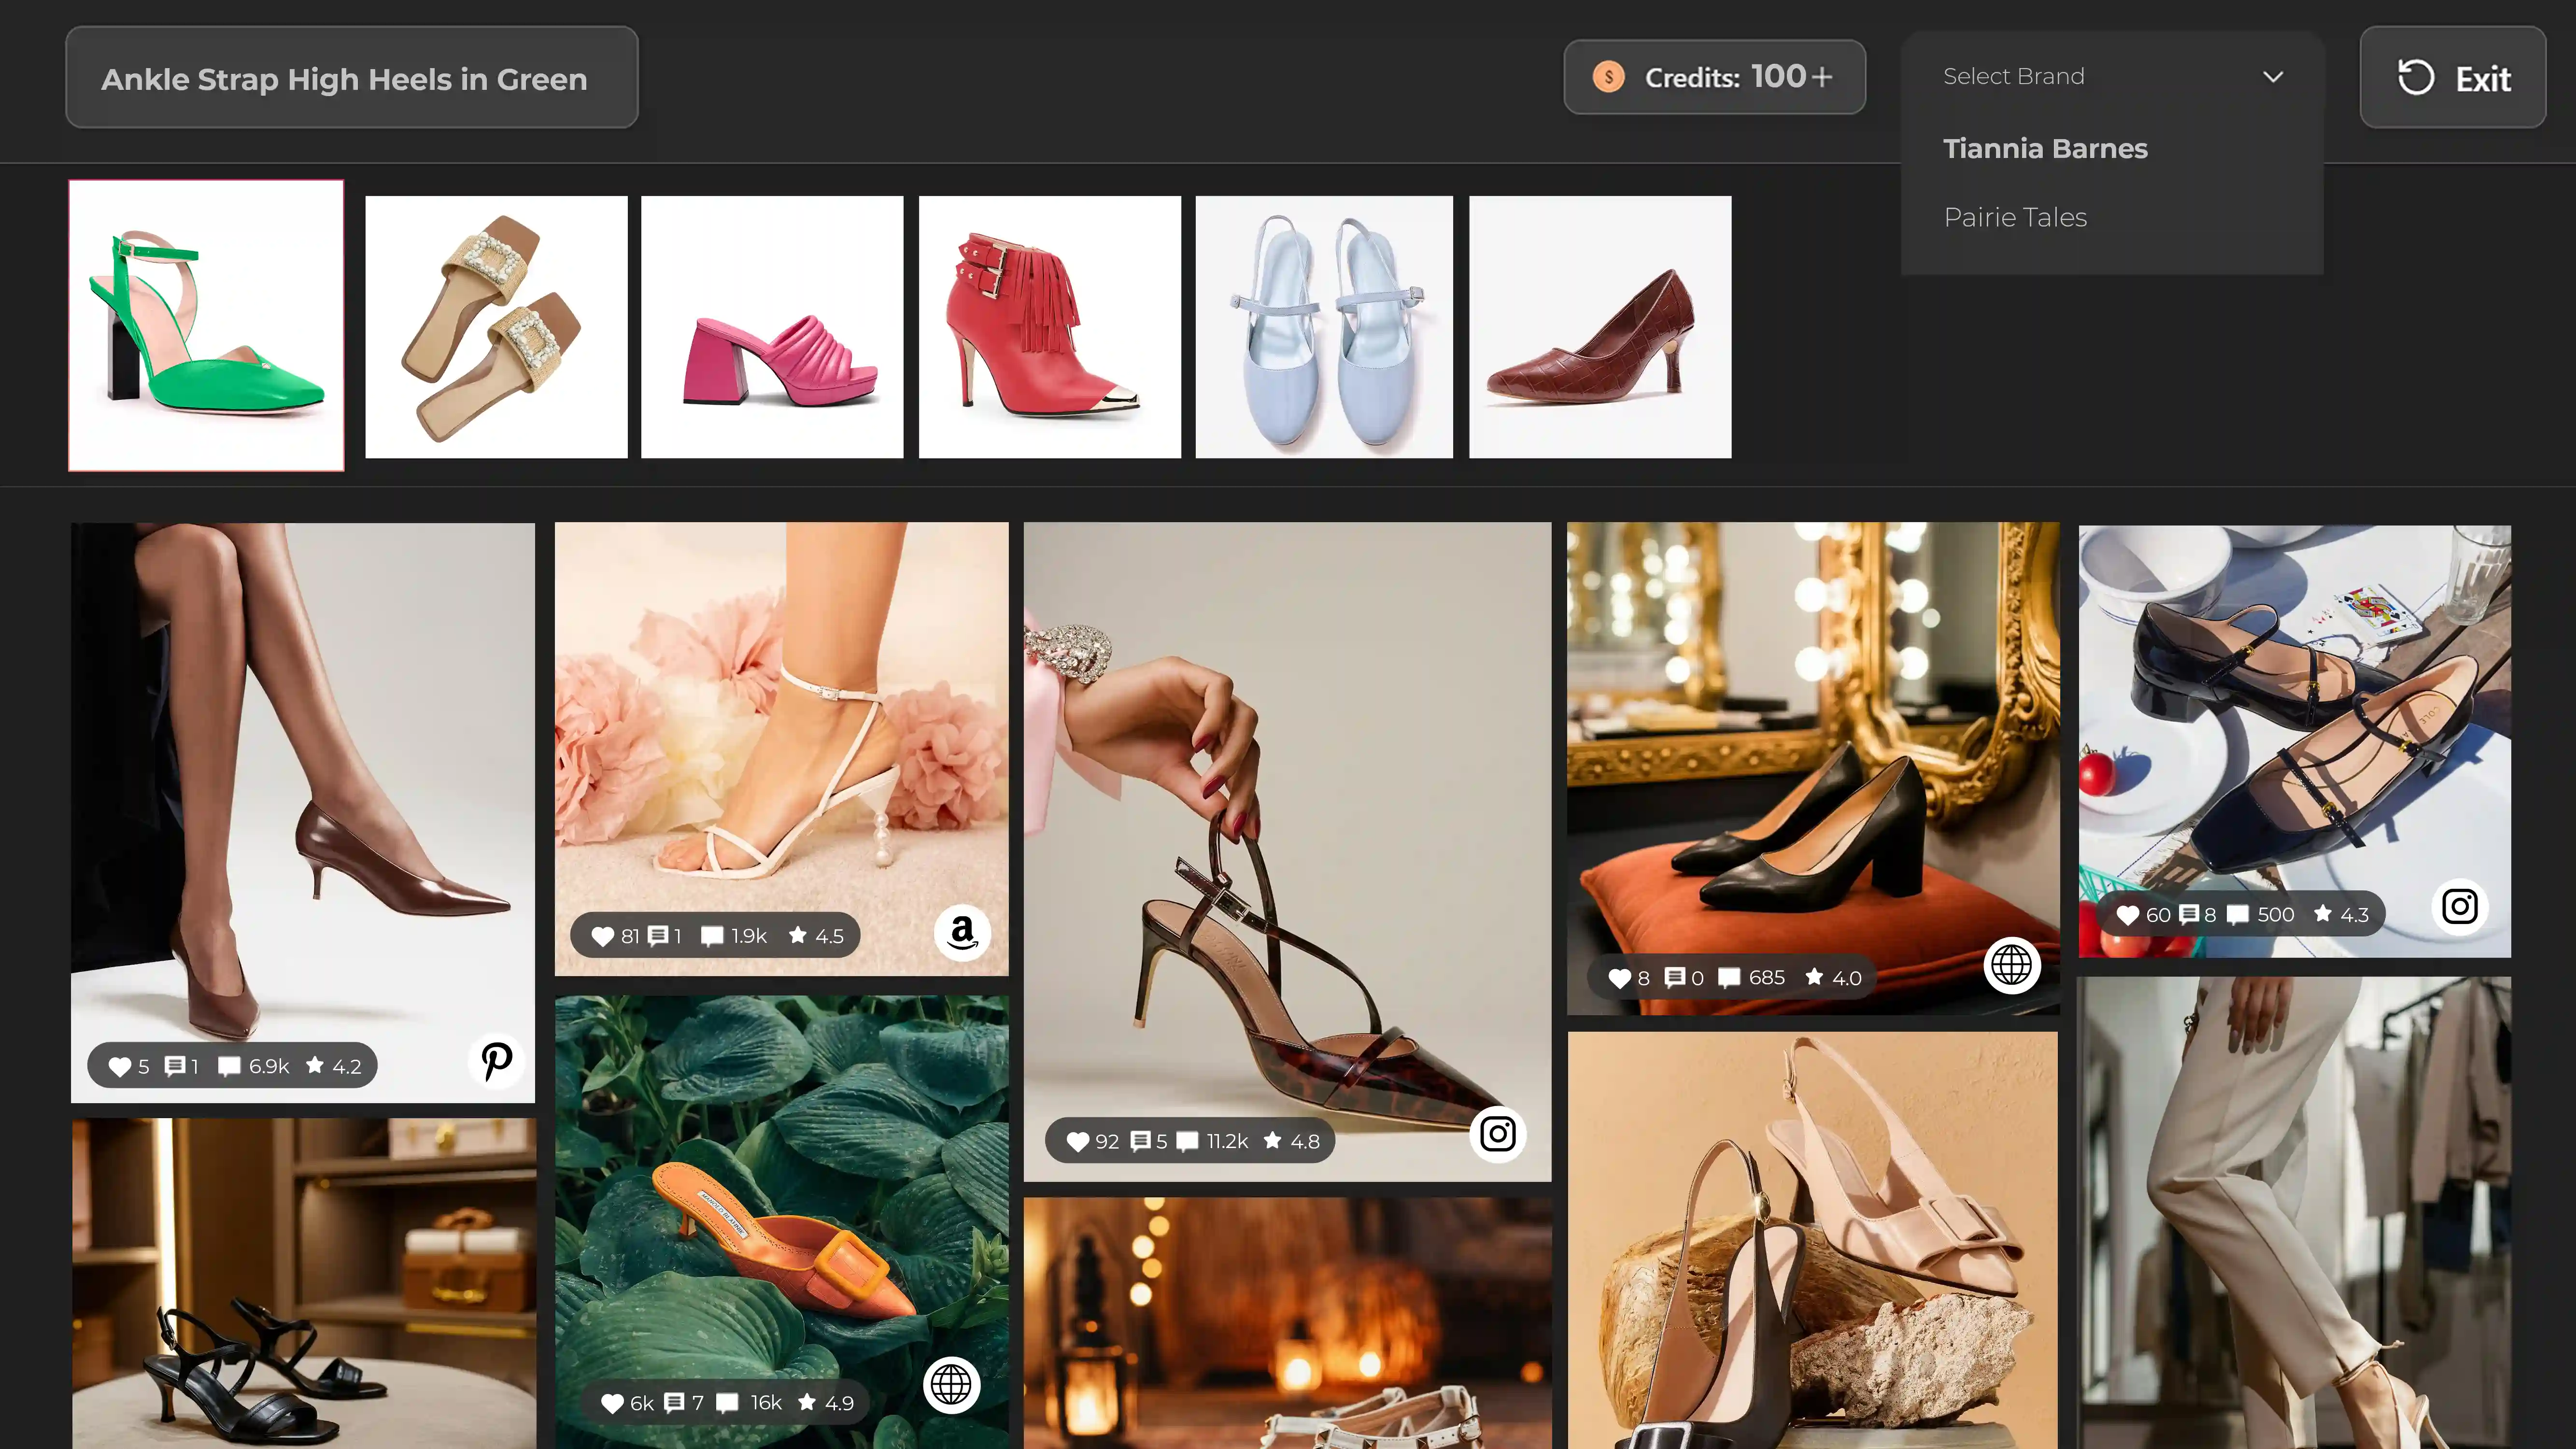
Task: Click the Credits 100+ button
Action: pyautogui.click(x=1714, y=77)
